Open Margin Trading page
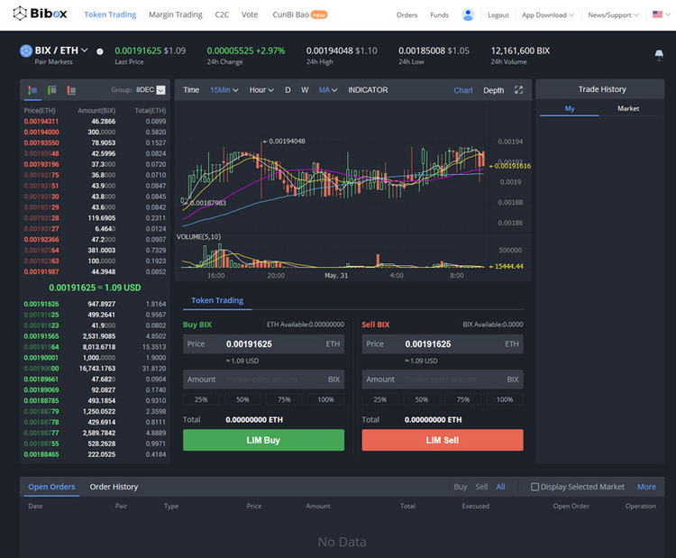Image resolution: width=676 pixels, height=558 pixels. tap(176, 14)
